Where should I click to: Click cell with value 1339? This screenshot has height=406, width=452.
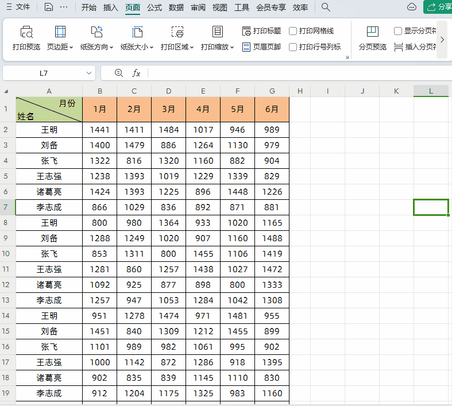pyautogui.click(x=238, y=176)
